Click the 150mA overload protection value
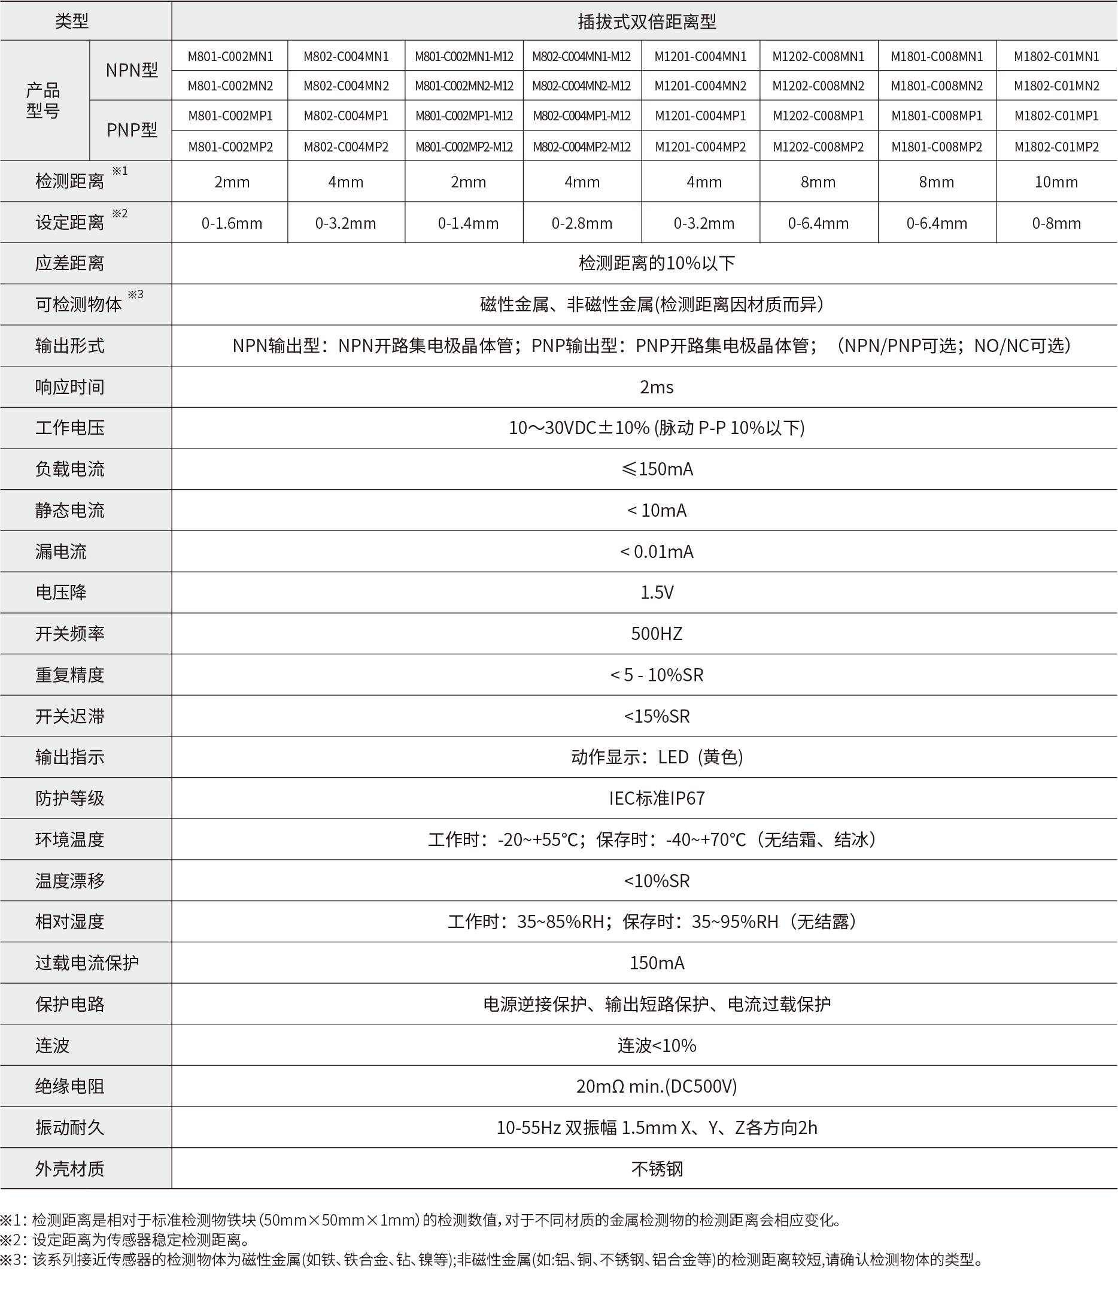The image size is (1118, 1301). 657,963
